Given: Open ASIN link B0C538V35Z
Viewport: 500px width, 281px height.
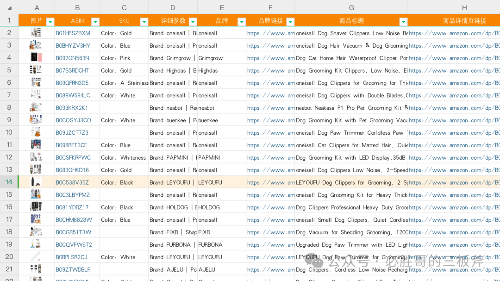Looking at the screenshot, I should click(x=72, y=182).
